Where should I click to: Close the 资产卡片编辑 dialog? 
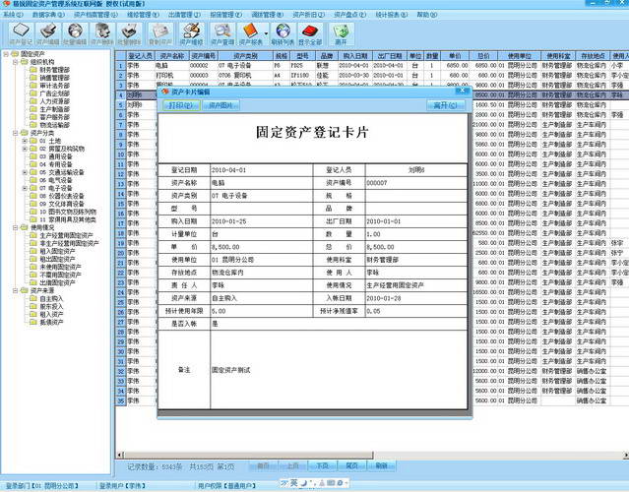point(462,92)
